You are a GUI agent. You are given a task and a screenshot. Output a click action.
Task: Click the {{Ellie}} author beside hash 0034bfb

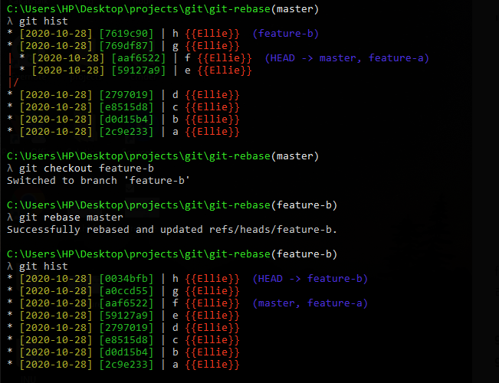[212, 279]
